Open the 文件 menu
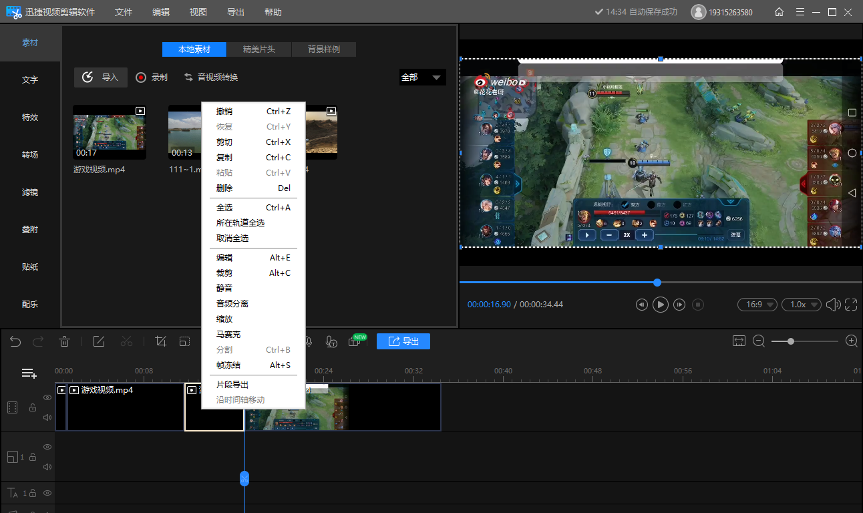The height and width of the screenshot is (513, 863). coord(124,12)
